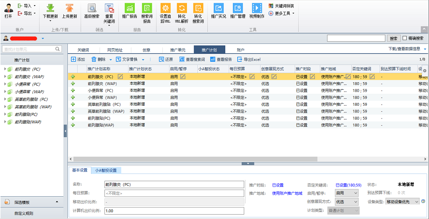Image resolution: width=429 pixels, height=219 pixels.
Task: Click 查看报告 chart button
Action: 221,59
